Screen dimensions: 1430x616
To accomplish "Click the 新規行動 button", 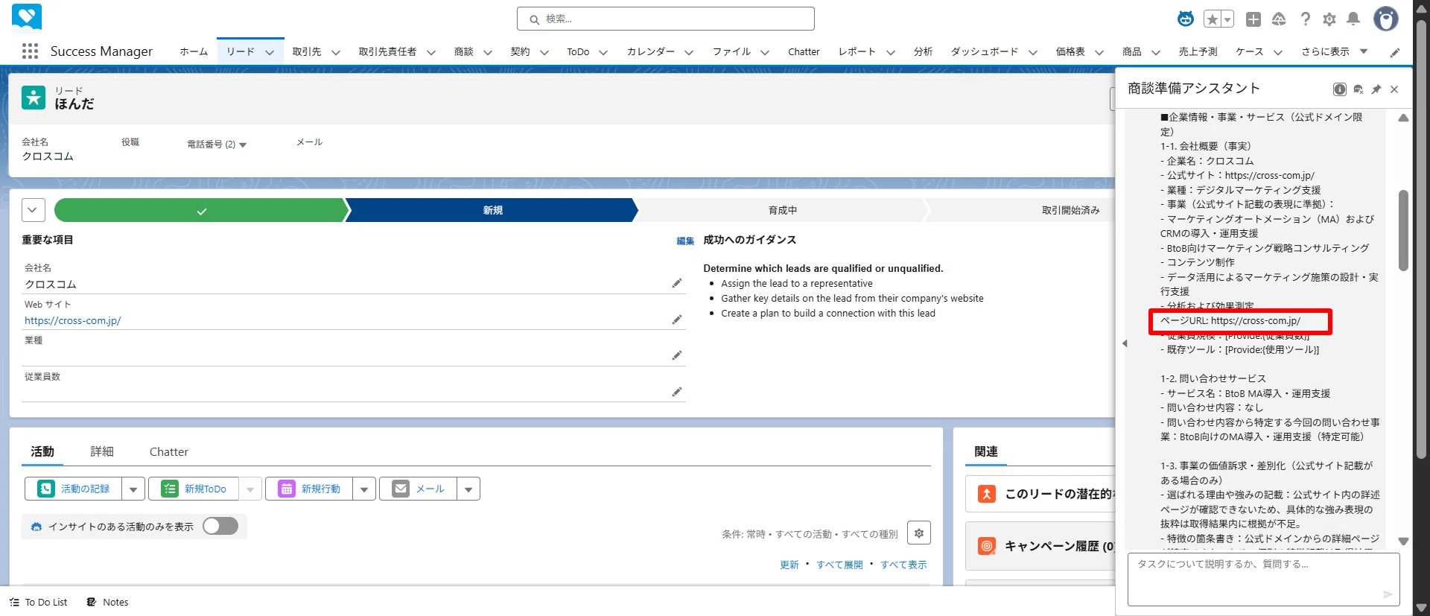I will coord(309,489).
